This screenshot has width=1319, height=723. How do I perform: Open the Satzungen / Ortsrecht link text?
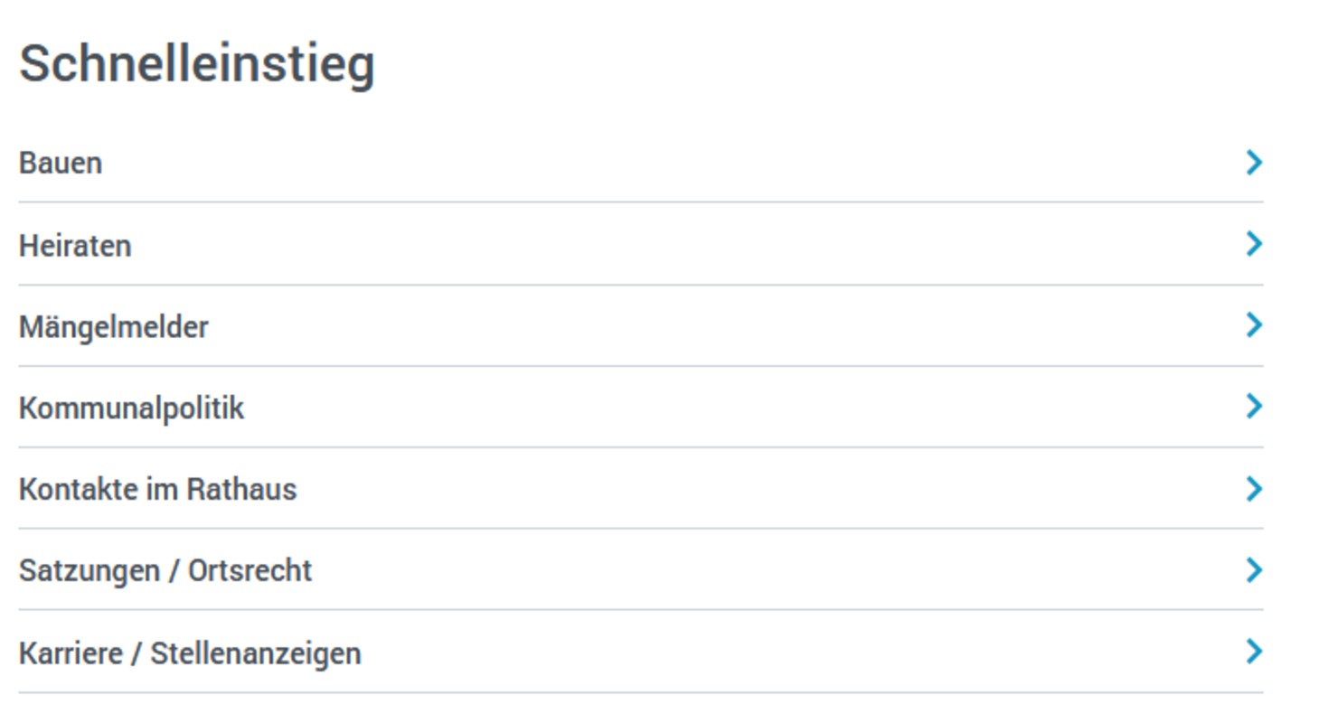coord(165,571)
